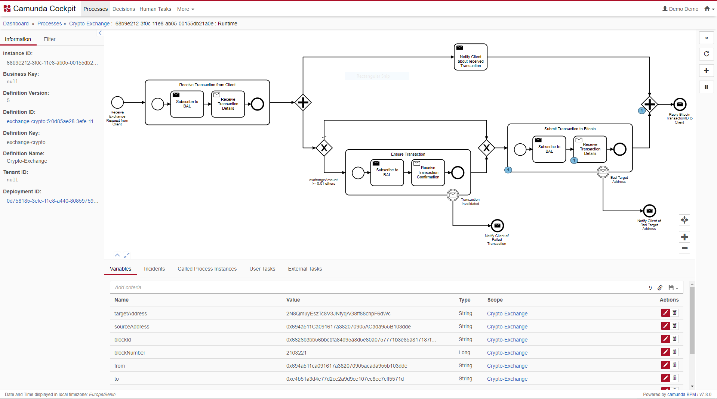Open the Deployment ID link
Image resolution: width=717 pixels, height=399 pixels.
coord(52,201)
